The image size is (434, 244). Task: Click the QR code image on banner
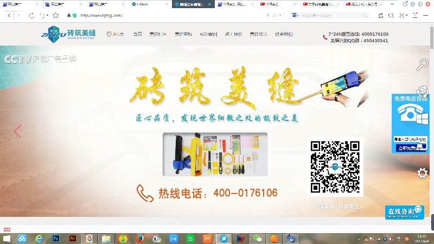[335, 167]
